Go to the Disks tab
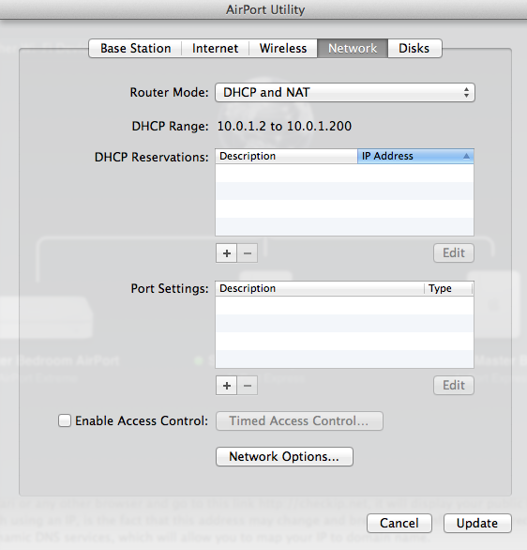This screenshot has height=550, width=527. point(414,49)
